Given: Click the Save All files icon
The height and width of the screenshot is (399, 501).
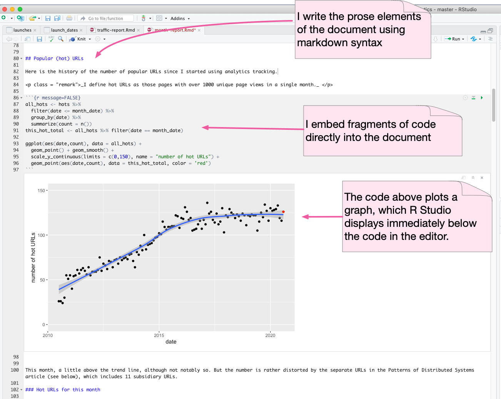Looking at the screenshot, I should click(x=57, y=18).
